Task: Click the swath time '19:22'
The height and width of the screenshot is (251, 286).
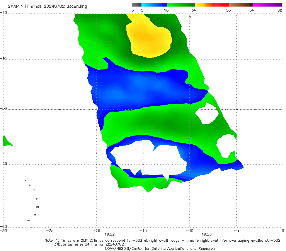Action: pos(109,234)
